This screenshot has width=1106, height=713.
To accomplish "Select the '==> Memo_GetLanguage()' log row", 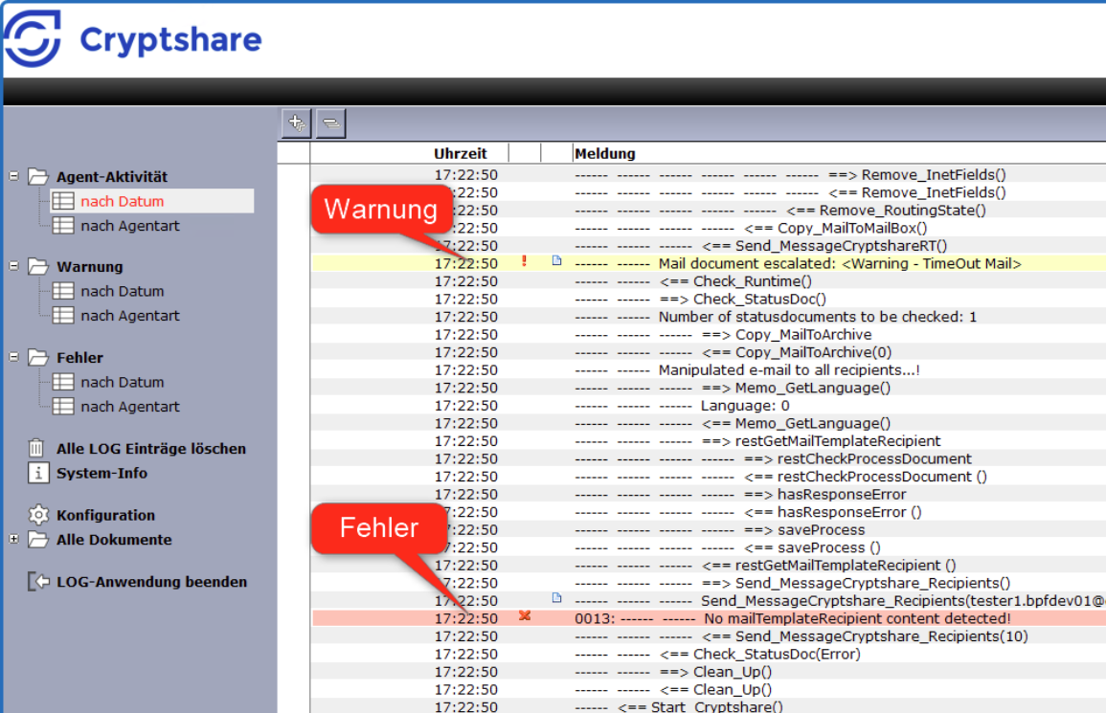I will click(709, 388).
